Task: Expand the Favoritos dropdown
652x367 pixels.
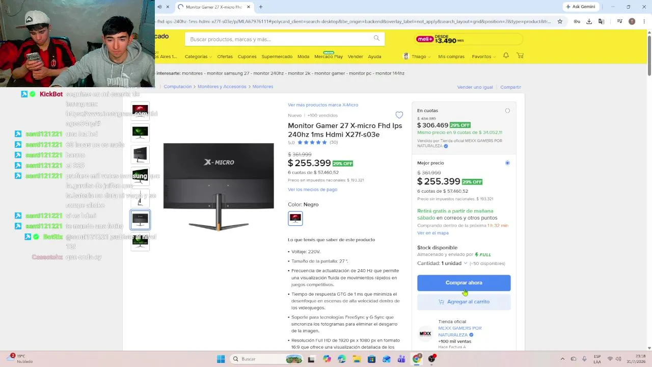Action: 483,57
